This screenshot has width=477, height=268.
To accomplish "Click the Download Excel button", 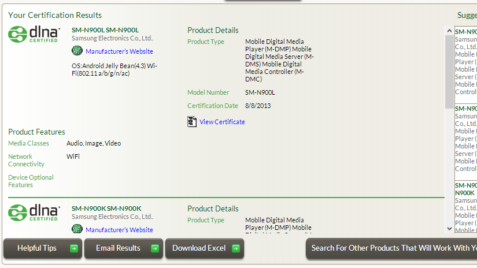I will tap(205, 248).
